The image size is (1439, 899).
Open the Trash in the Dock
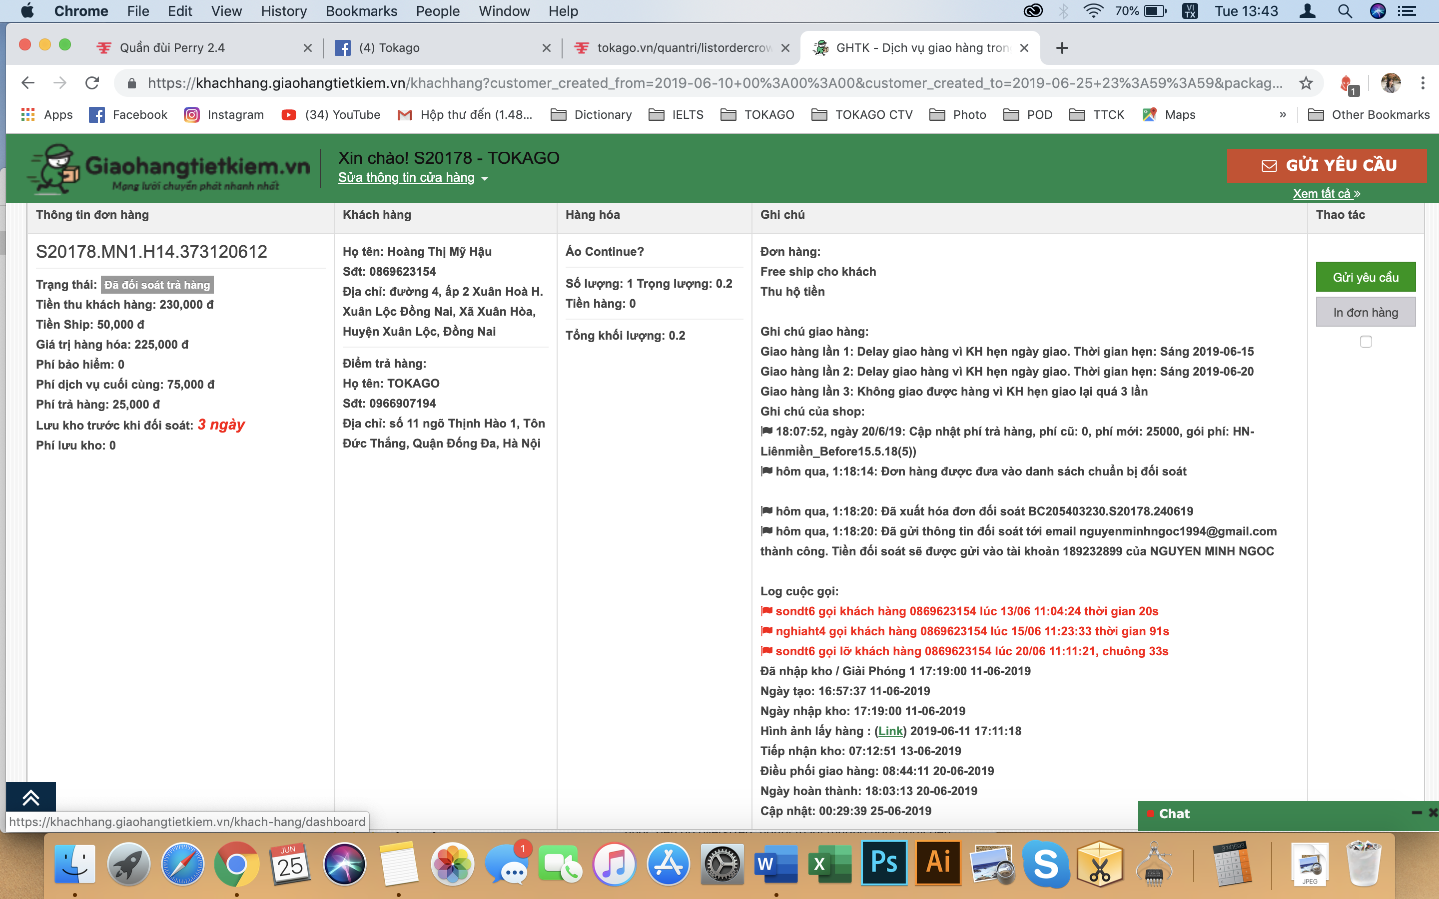[x=1364, y=864]
